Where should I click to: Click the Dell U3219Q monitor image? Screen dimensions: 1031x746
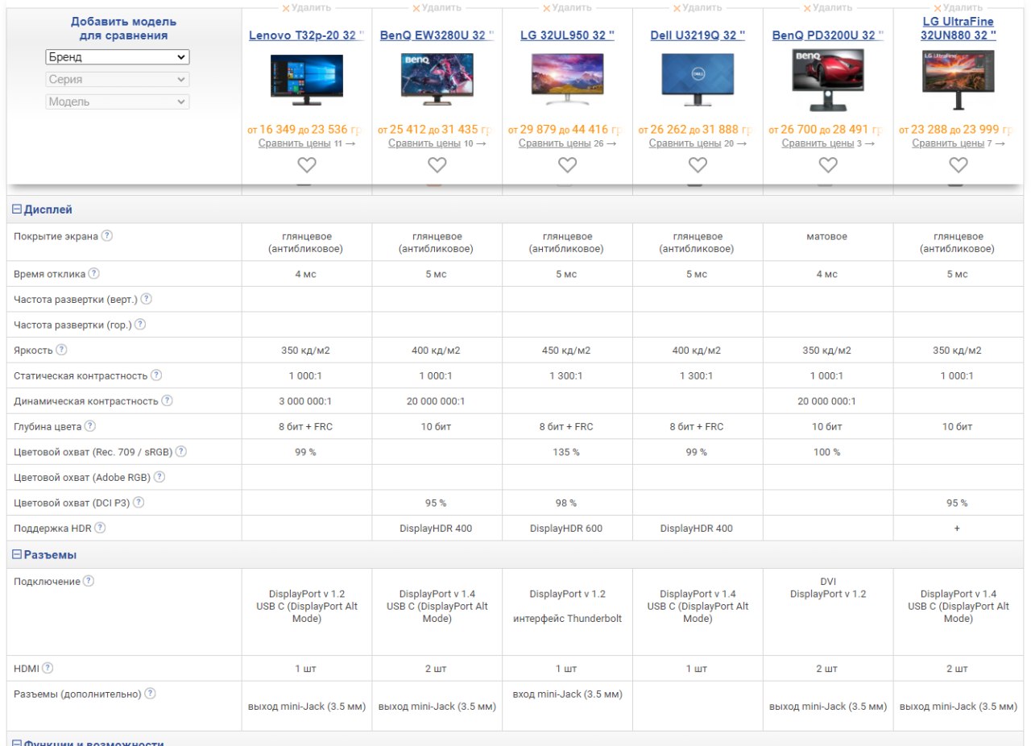[x=698, y=81]
